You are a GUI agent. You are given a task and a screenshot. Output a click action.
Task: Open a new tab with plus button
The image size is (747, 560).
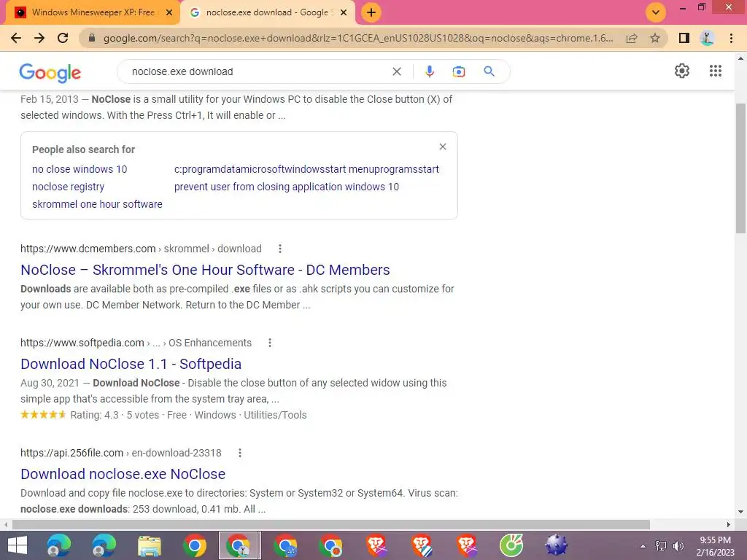tap(371, 12)
